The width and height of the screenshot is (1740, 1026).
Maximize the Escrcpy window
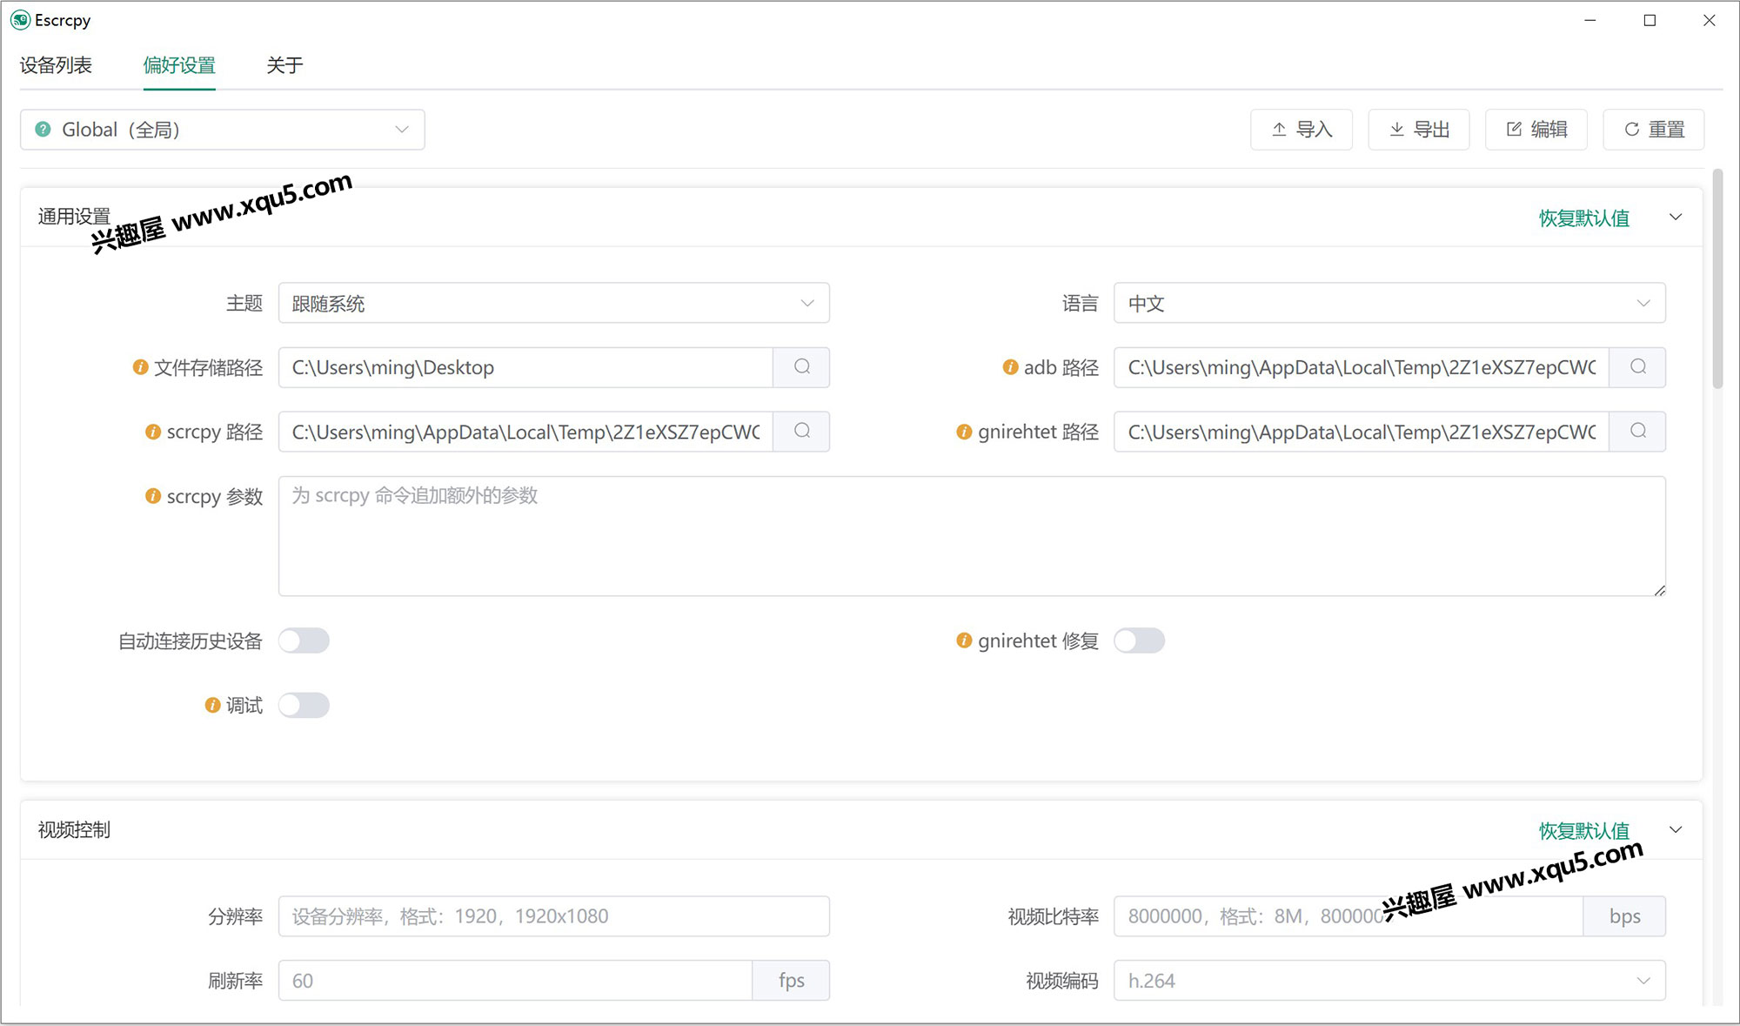pos(1650,20)
